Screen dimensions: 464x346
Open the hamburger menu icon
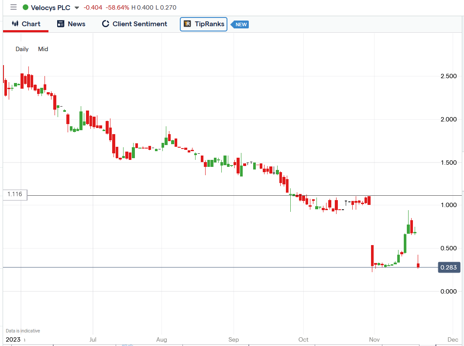[x=14, y=7]
